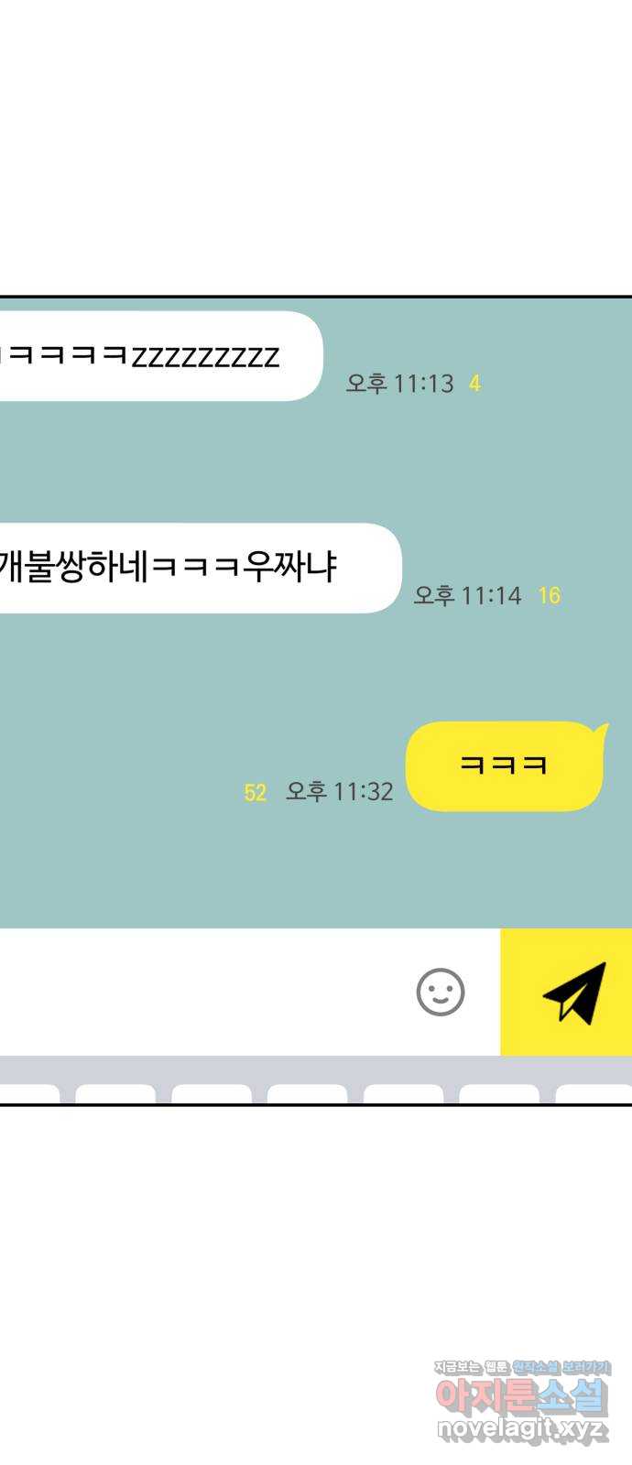The width and height of the screenshot is (632, 1465).
Task: Click the 아지툰소설 logo
Action: (x=521, y=1397)
